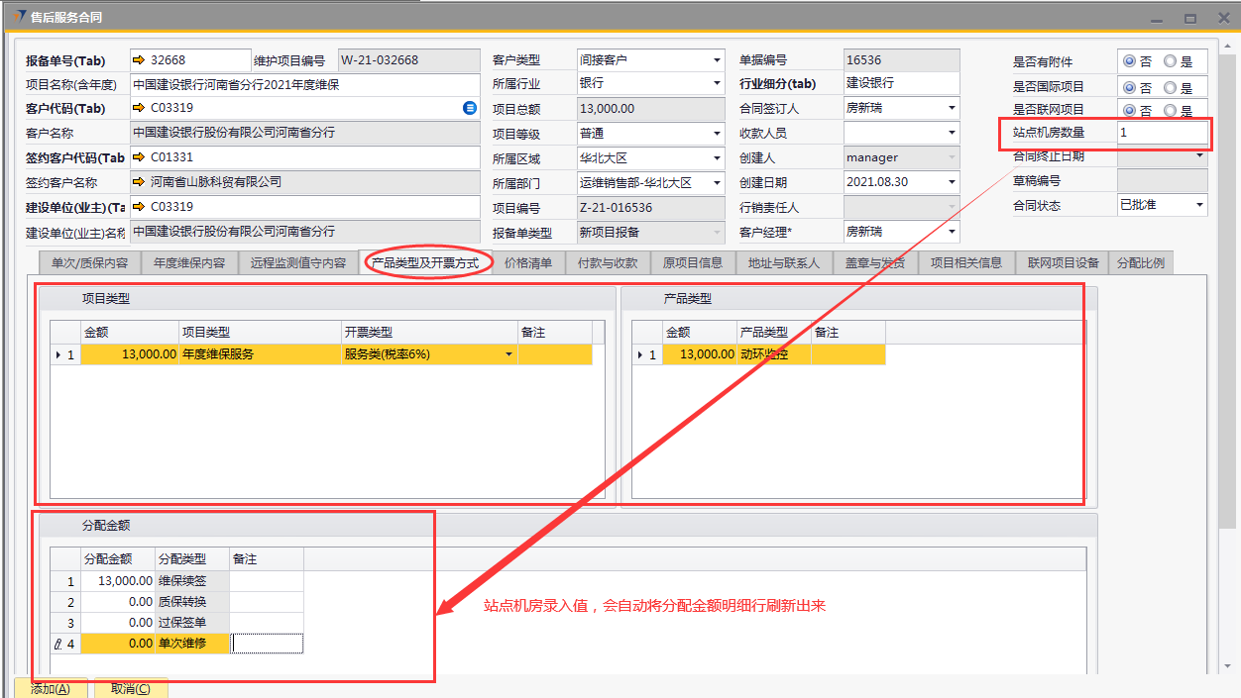
Task: Switch to the 价格清单 tab
Action: point(527,263)
